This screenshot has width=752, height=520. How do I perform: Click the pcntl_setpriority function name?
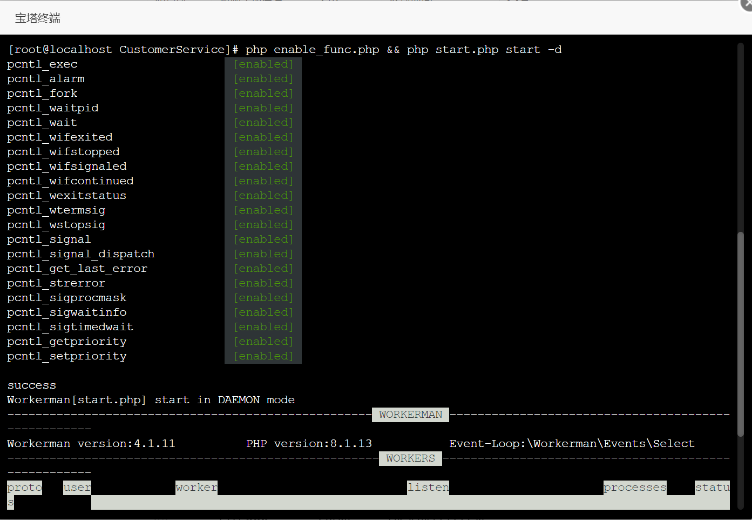click(67, 356)
